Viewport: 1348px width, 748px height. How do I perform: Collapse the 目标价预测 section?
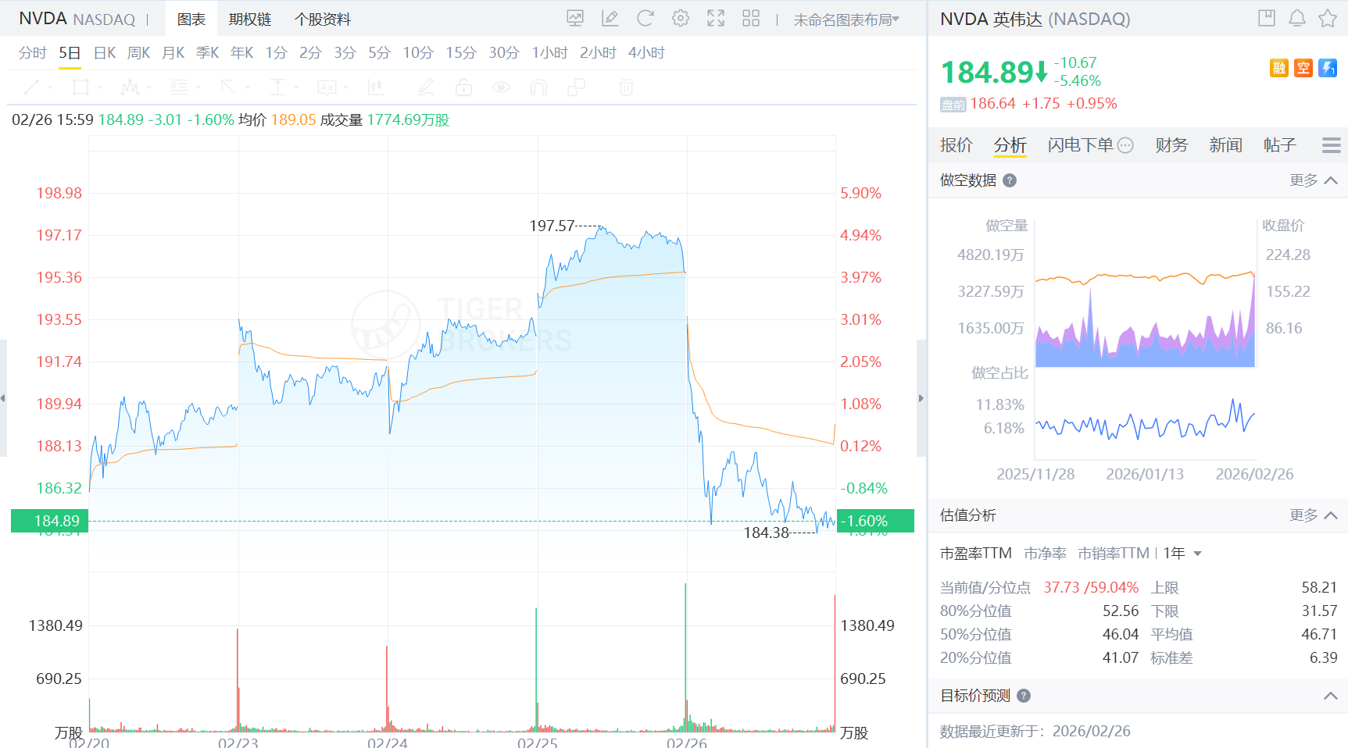(1331, 696)
